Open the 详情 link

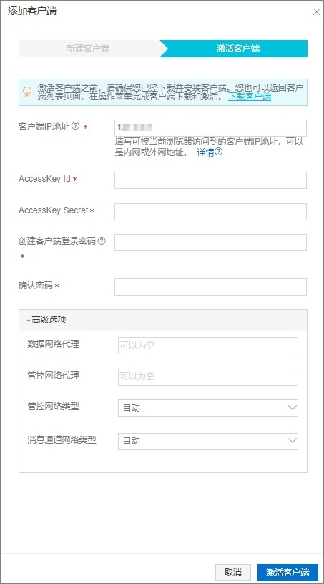click(205, 152)
